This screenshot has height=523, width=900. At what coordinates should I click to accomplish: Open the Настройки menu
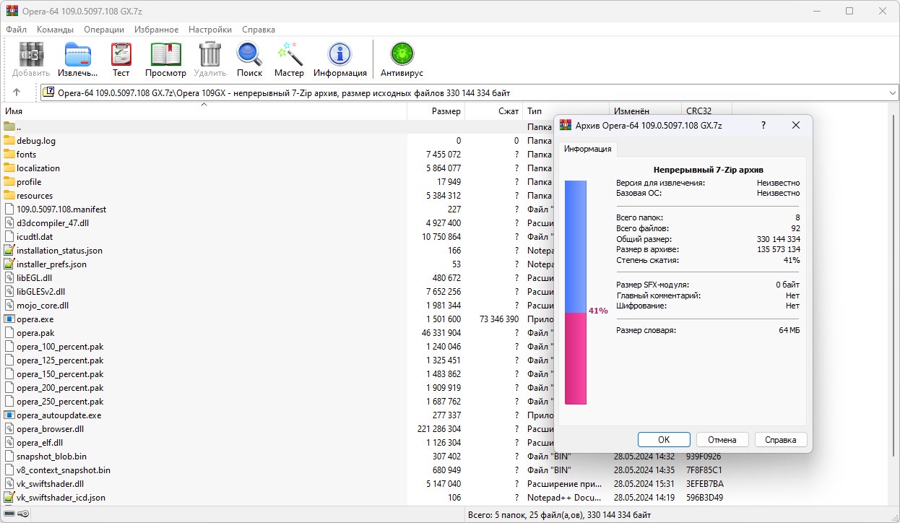210,30
